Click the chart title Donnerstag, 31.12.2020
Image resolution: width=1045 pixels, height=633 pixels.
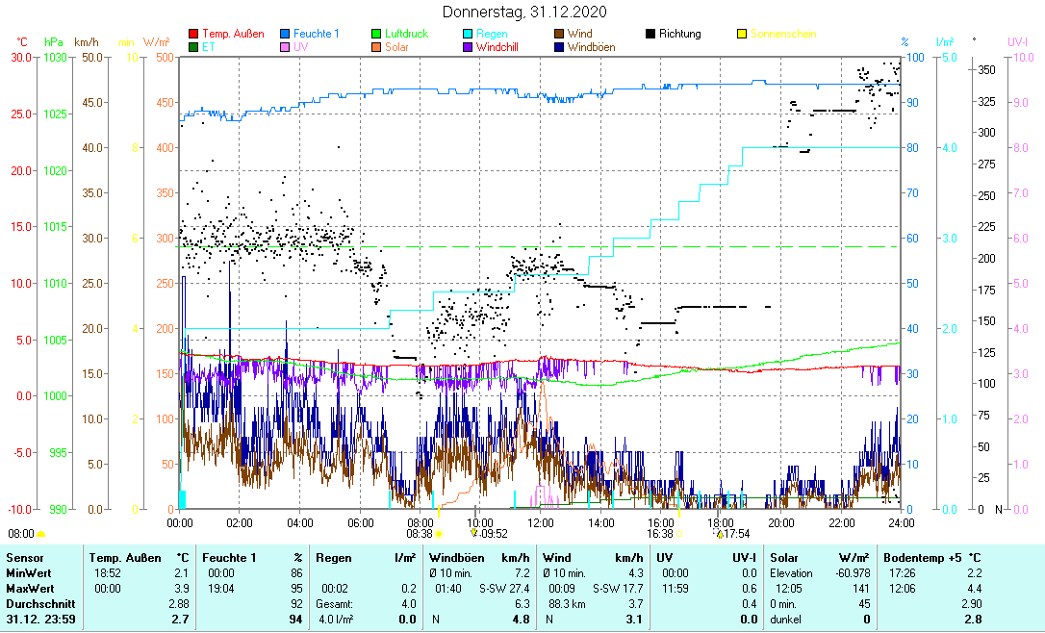524,12
